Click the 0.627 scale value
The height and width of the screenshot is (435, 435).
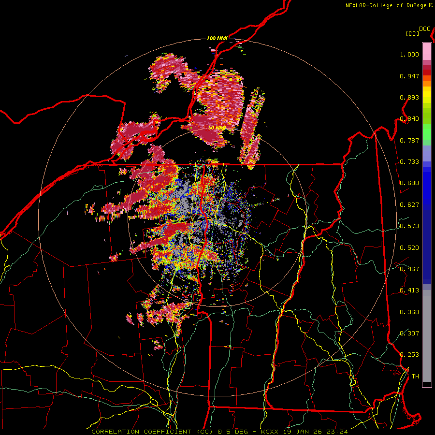pos(409,205)
